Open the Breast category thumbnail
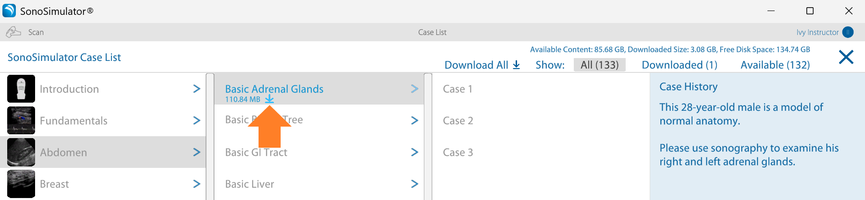 (x=21, y=184)
